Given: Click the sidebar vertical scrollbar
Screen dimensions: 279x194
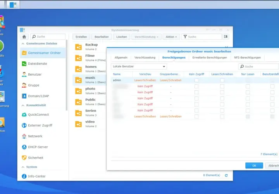Looking at the screenshot, I should (x=67, y=75).
